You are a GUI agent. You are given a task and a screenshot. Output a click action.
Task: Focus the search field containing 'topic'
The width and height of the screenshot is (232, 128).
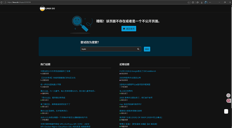[111, 49]
